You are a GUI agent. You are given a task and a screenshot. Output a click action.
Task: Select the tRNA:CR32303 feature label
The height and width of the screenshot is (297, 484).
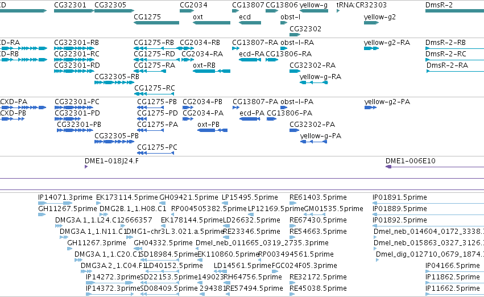[362, 5]
